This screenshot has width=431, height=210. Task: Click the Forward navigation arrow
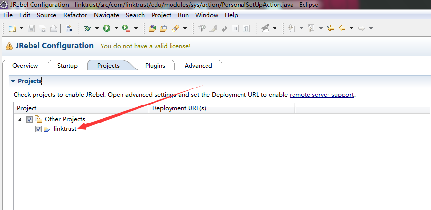click(362, 28)
